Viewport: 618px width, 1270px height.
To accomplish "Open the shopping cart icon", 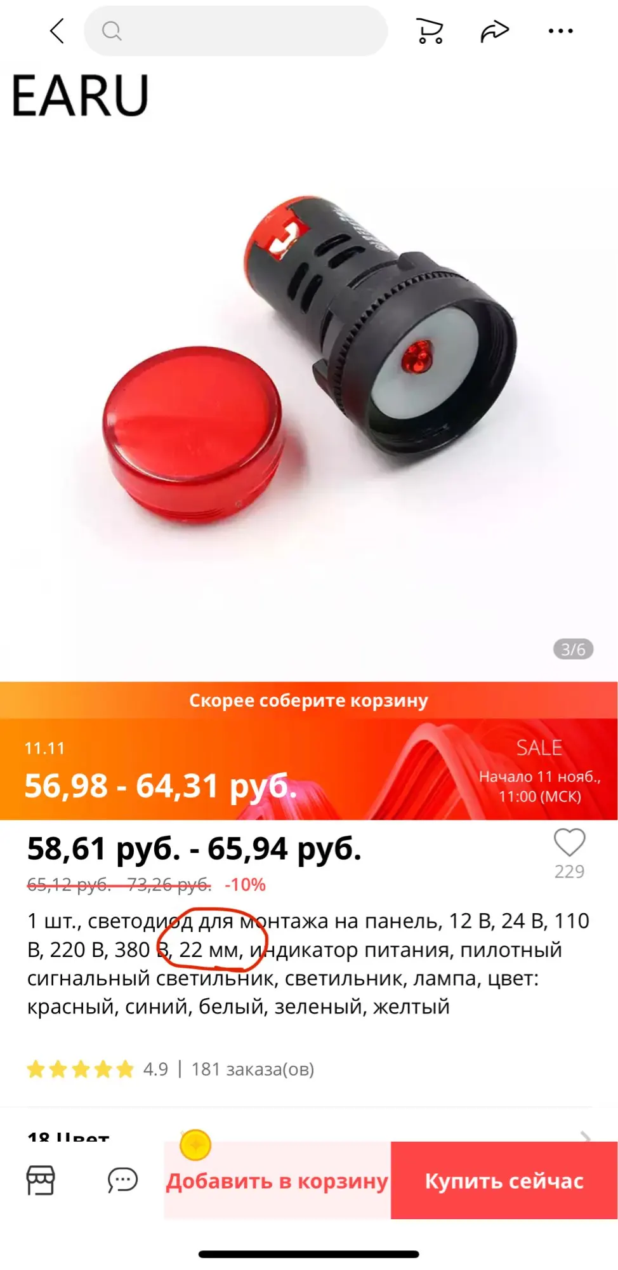I will click(430, 30).
